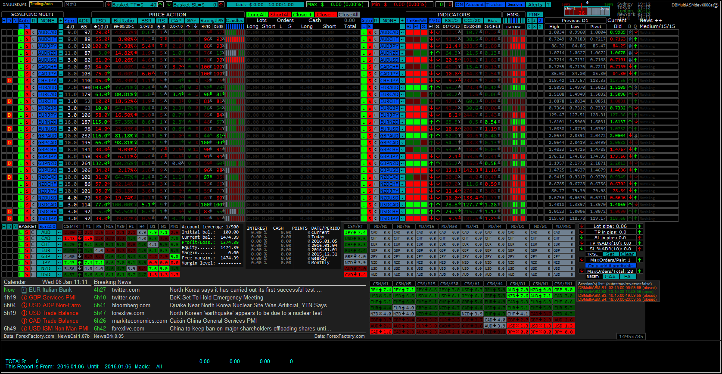Increase MaxOrders/Pair with the up arrow
The height and width of the screenshot is (374, 722).
(x=640, y=260)
